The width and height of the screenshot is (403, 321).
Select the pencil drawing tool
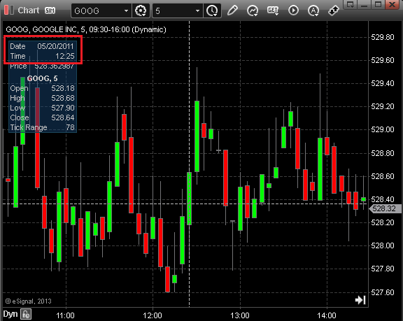click(232, 10)
